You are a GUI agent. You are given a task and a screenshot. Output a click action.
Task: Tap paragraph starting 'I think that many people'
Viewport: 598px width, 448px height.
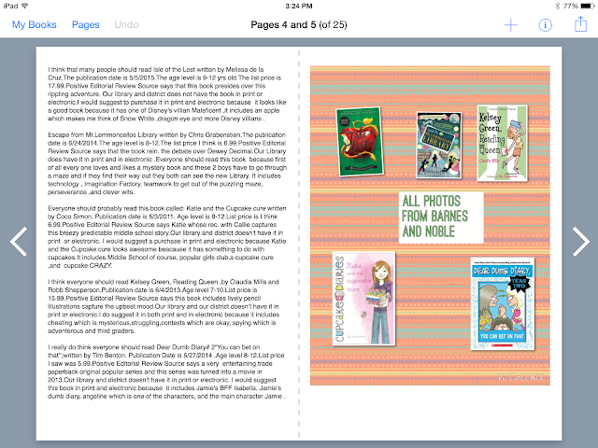click(x=166, y=94)
